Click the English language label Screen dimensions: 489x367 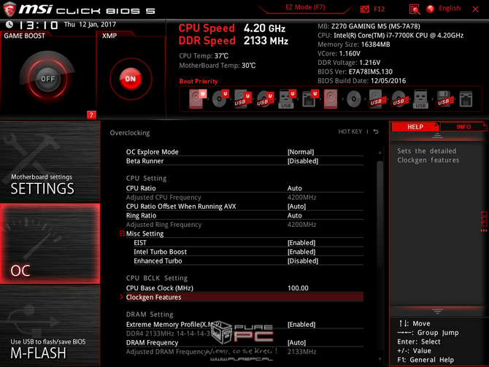coord(450,9)
